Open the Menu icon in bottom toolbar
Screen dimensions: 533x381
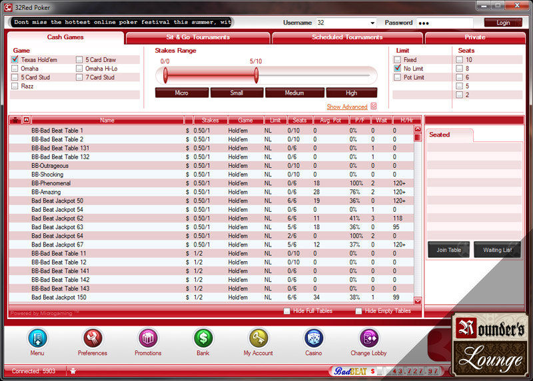37,338
